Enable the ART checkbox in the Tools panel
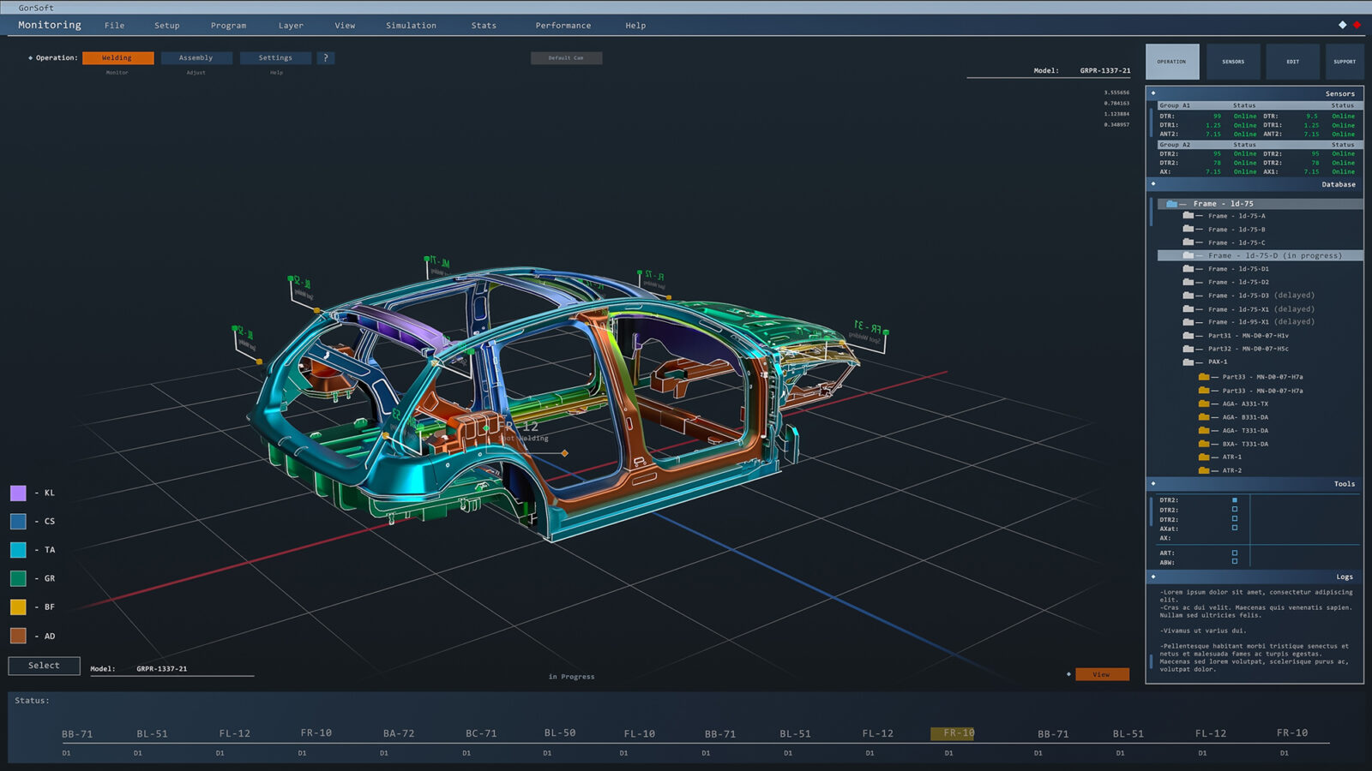The width and height of the screenshot is (1372, 771). 1235,553
